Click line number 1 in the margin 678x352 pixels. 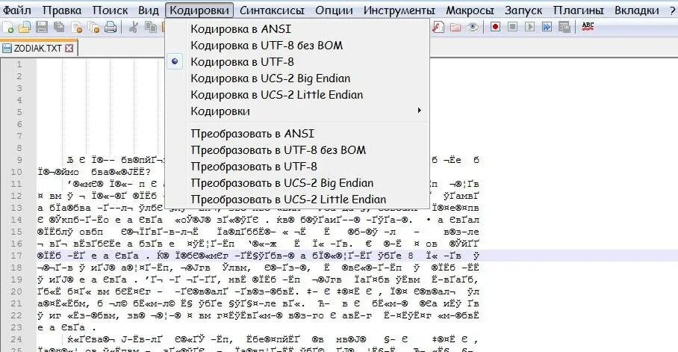19,64
